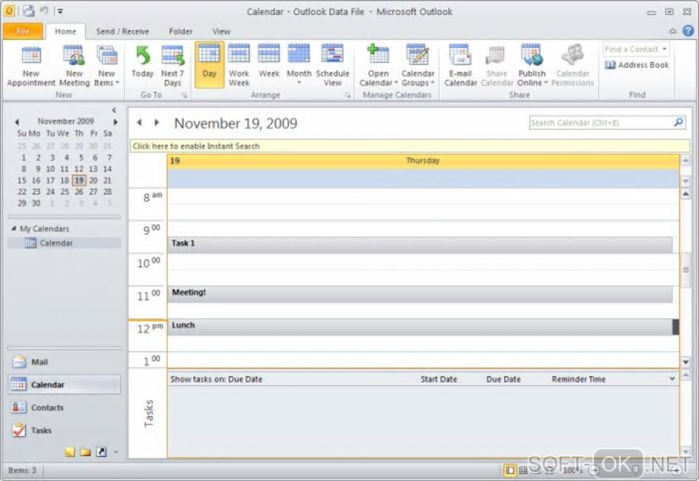Sort tasks by Start Date column
This screenshot has width=699, height=481.
439,380
